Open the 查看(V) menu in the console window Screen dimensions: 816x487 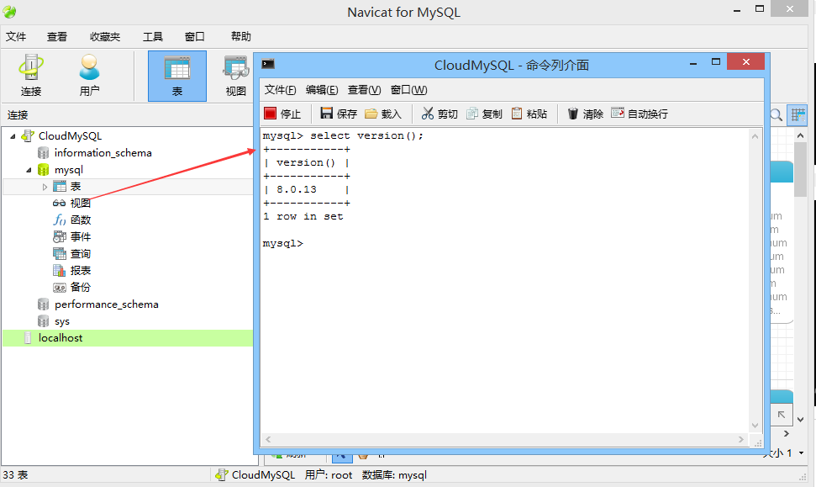[x=364, y=90]
